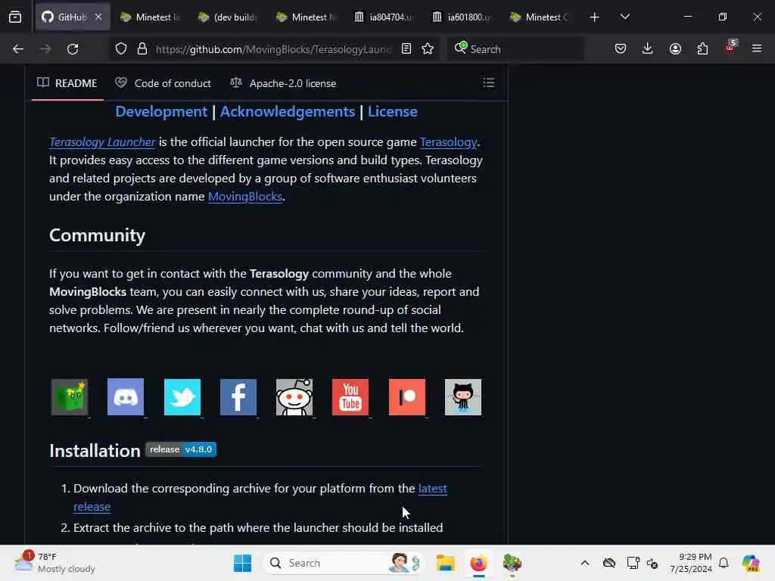This screenshot has height=581, width=775.
Task: Open the GitHub Octocat icon link
Action: 463,396
